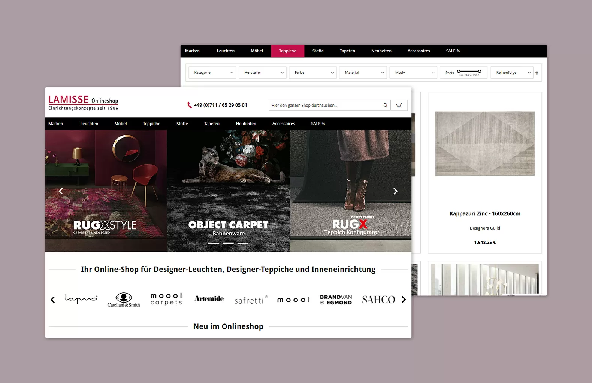Expand the Farbe filter dropdown
The image size is (592, 383).
click(x=312, y=73)
